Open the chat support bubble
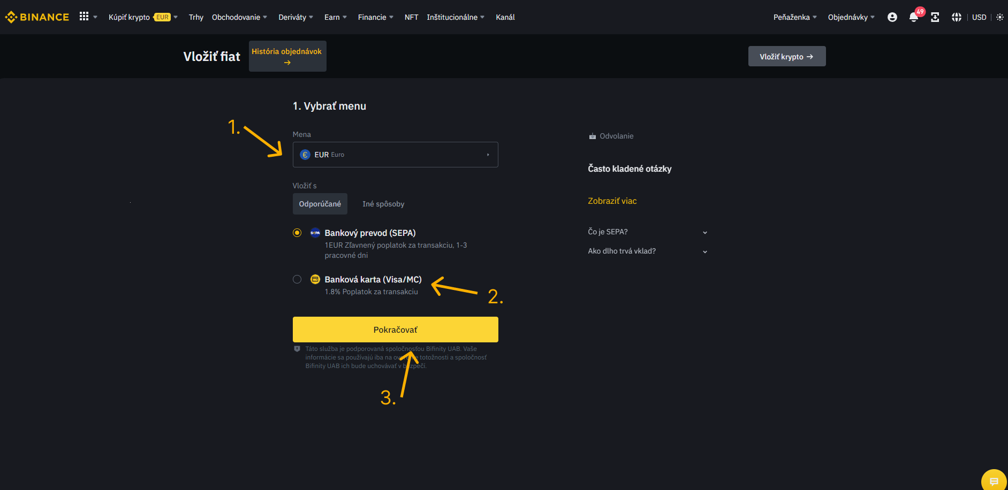Screen dimensions: 1008x490 point(994,481)
